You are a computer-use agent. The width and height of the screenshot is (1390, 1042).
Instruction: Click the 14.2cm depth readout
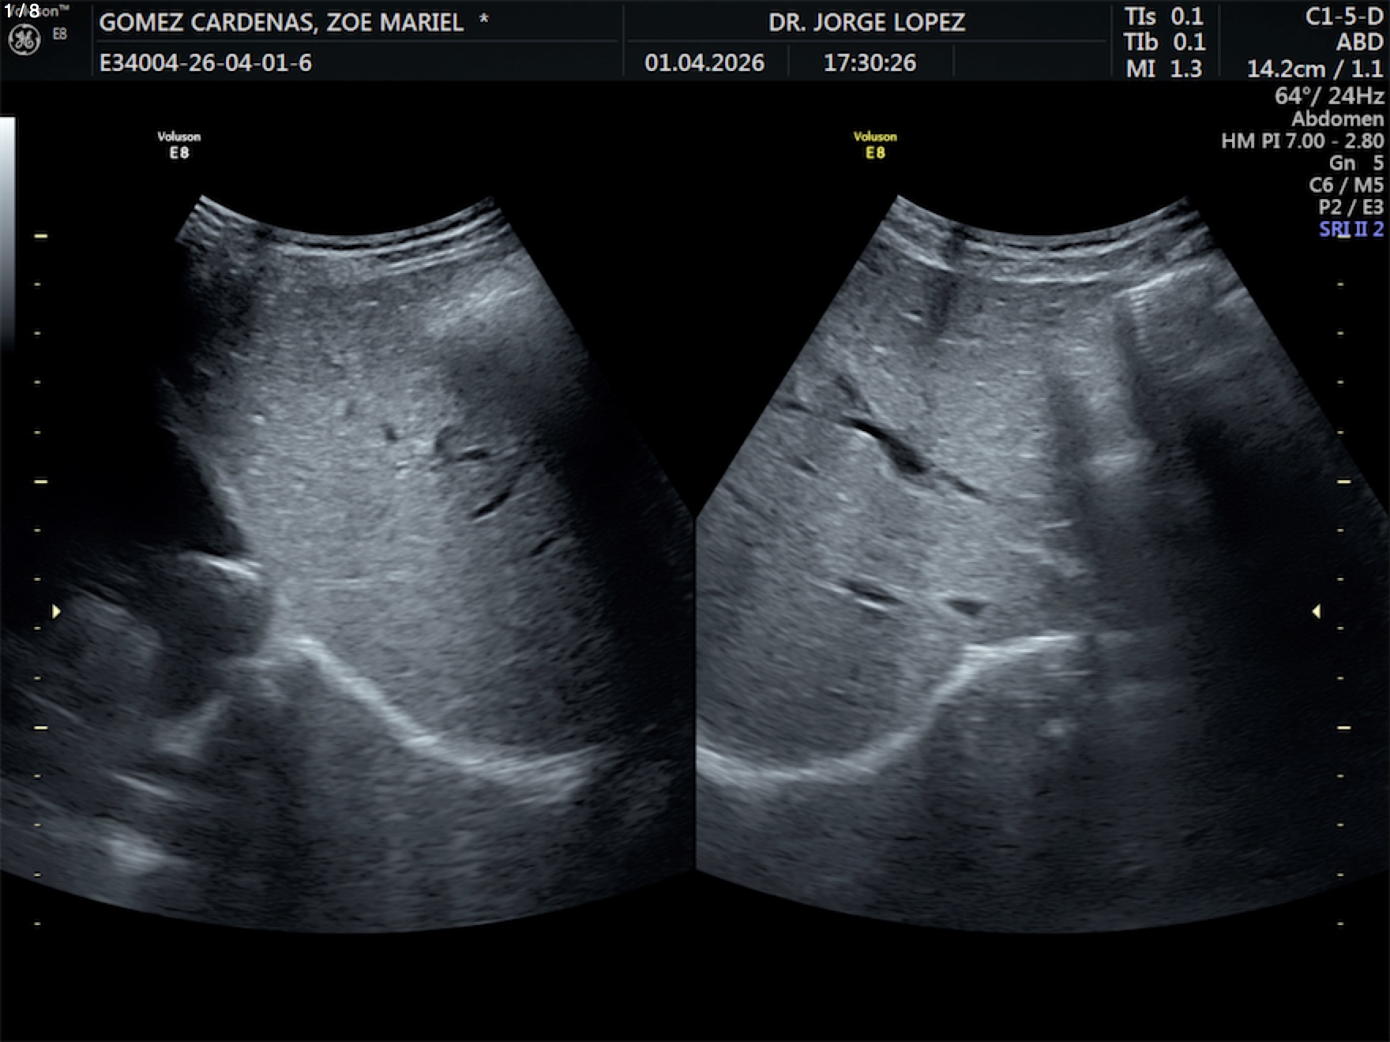pyautogui.click(x=1285, y=69)
